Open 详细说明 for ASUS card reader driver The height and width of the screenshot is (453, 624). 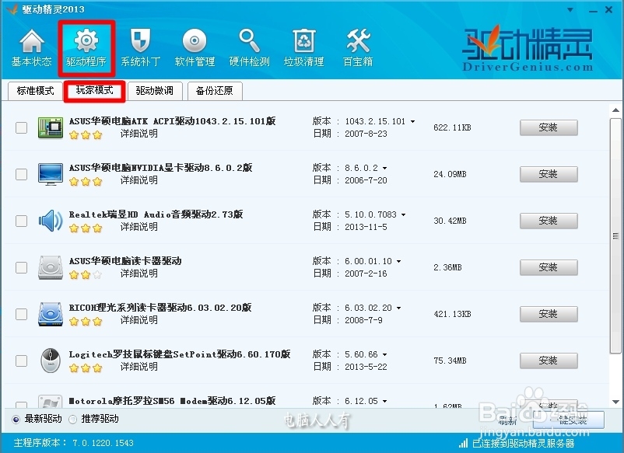click(x=139, y=274)
